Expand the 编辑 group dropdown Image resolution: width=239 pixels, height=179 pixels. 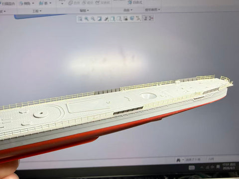(x=84, y=10)
